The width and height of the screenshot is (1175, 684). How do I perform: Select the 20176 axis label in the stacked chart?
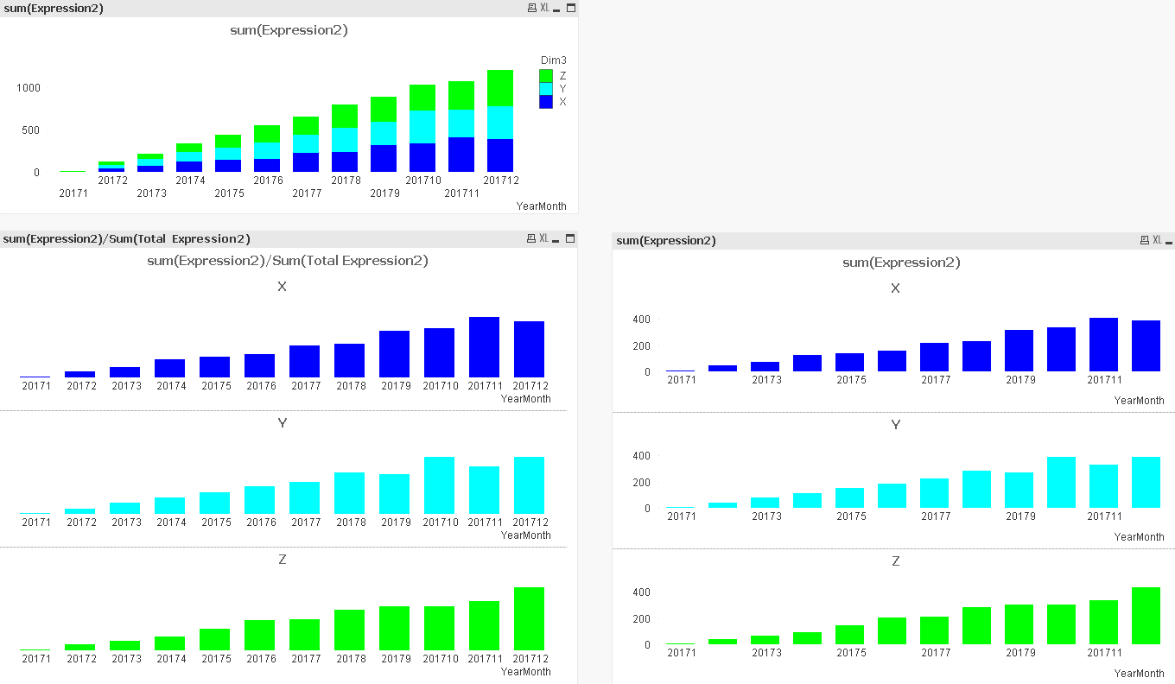pyautogui.click(x=268, y=180)
